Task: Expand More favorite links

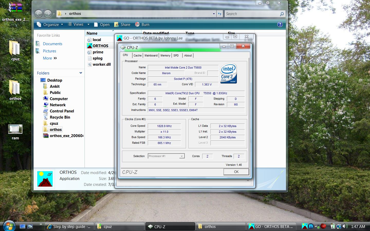Action: pyautogui.click(x=50, y=58)
